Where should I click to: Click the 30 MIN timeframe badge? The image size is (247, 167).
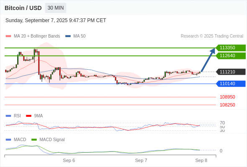click(56, 8)
